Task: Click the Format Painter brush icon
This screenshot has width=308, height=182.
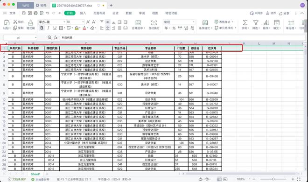Action: pyautogui.click(x=30, y=22)
